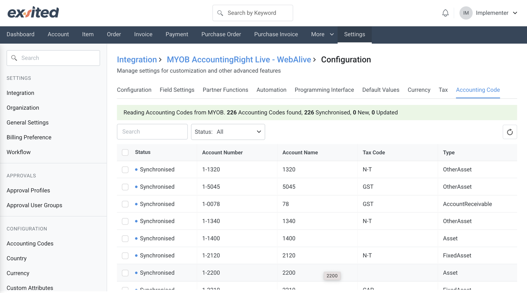
Task: Open the notifications bell
Action: point(445,13)
